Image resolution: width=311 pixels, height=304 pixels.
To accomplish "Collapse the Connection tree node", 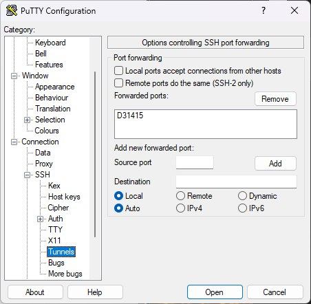I will 14,142.
